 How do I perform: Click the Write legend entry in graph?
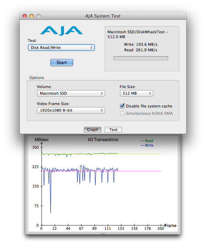[147, 145]
